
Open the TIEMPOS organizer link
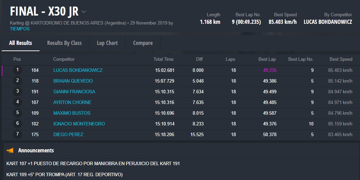pyautogui.click(x=20, y=29)
